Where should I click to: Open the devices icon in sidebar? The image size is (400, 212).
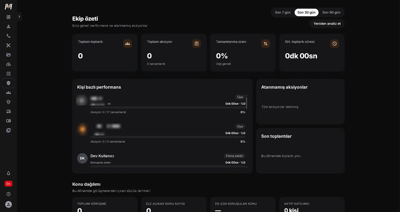coord(8,111)
